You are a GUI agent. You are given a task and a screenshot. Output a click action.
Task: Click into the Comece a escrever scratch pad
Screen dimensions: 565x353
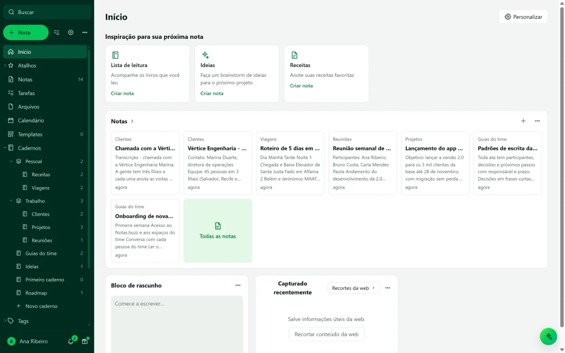tap(177, 324)
